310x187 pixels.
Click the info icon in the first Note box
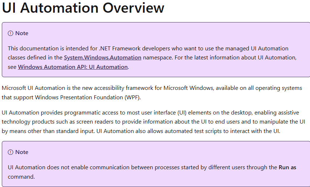(11, 33)
